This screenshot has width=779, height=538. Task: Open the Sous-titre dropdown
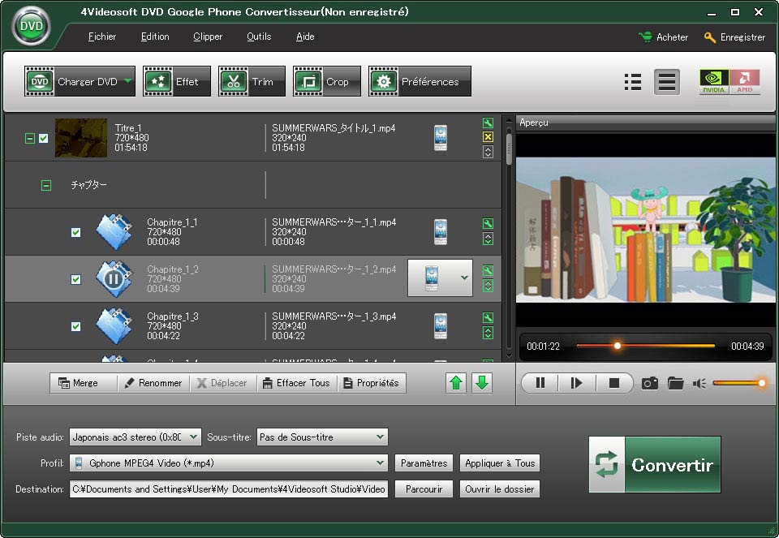(322, 437)
